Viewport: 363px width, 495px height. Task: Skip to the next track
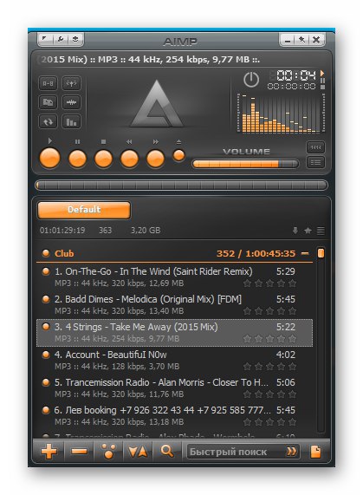pos(155,159)
